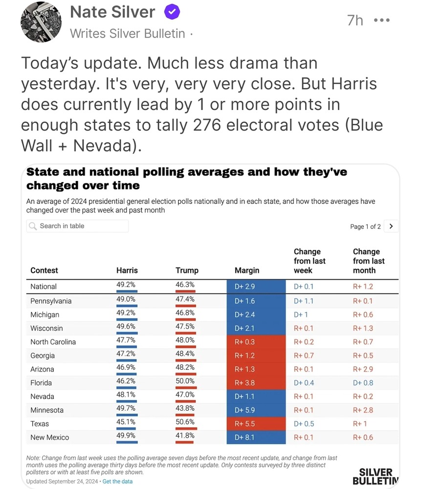This screenshot has width=421, height=489.
Task: Open Nate Silver's profile avatar
Action: (x=41, y=22)
